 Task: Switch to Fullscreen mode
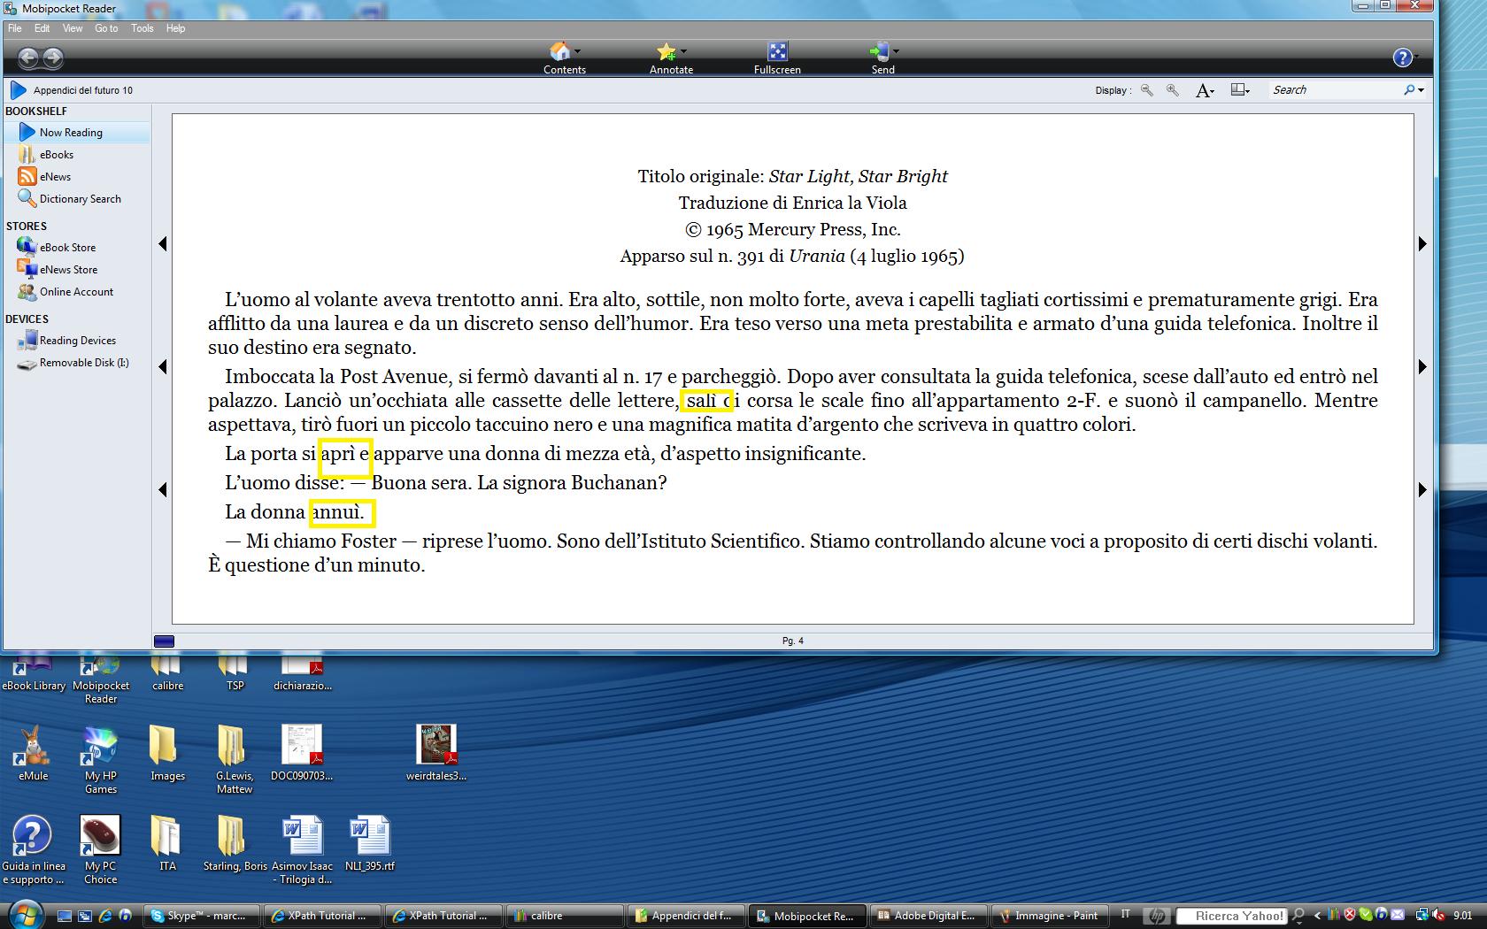point(777,51)
